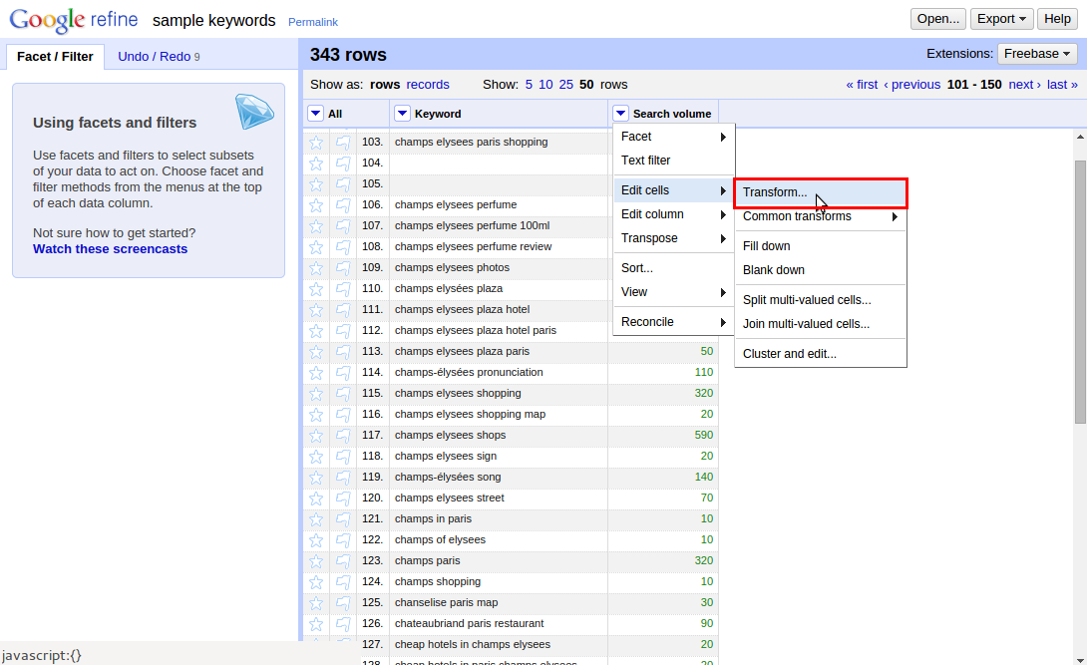Open the Freebase extensions dropdown
1087x665 pixels.
(x=1036, y=53)
